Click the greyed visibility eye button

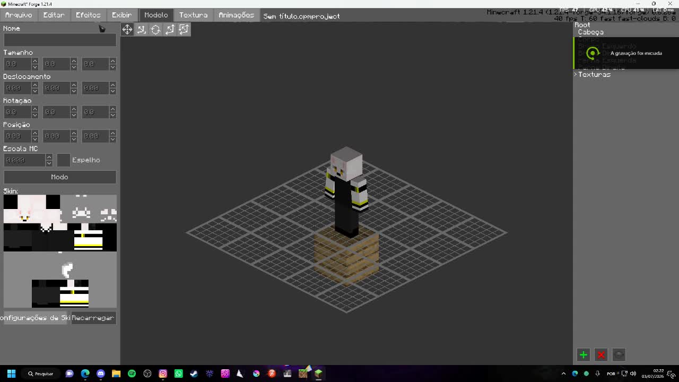[619, 355]
